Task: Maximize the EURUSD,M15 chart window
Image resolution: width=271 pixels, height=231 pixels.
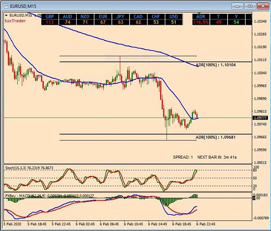Action: (x=250, y=6)
